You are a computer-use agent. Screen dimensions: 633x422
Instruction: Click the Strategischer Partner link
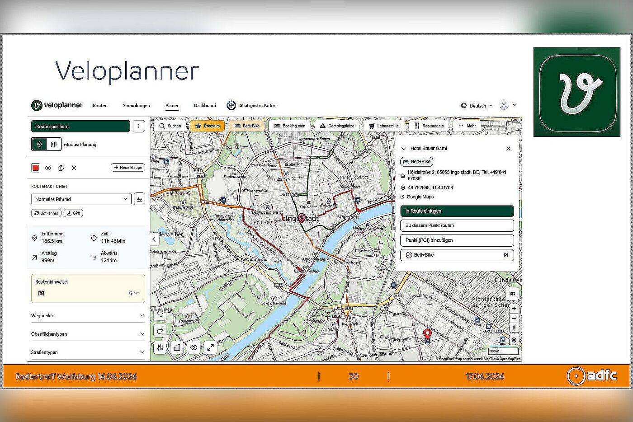tap(252, 105)
